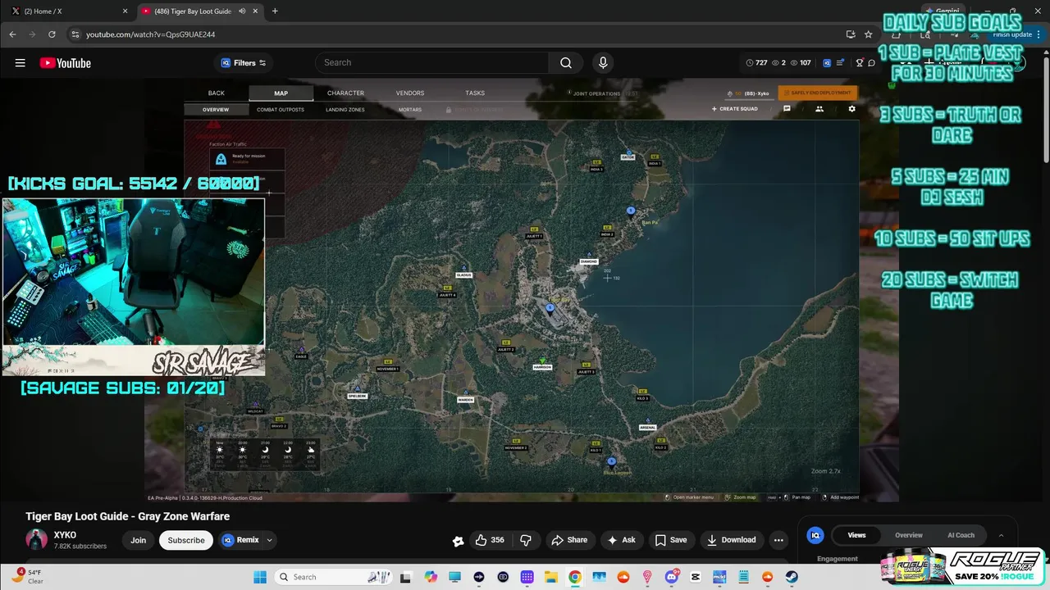
Task: Click the Blue Lagoon location marker
Action: (611, 461)
